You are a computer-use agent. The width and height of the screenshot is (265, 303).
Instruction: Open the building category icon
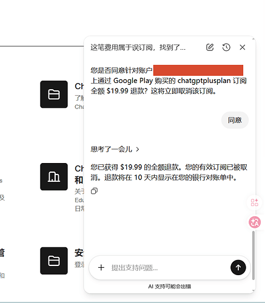pyautogui.click(x=54, y=177)
